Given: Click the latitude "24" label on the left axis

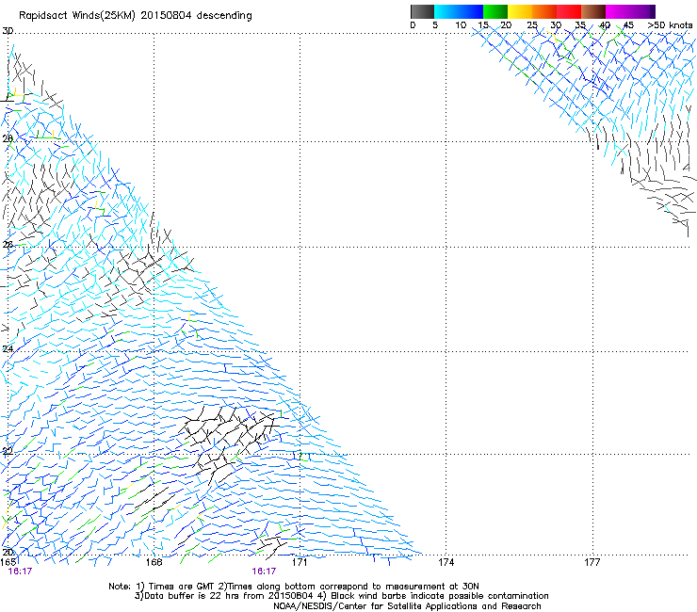Looking at the screenshot, I should click(x=8, y=349).
